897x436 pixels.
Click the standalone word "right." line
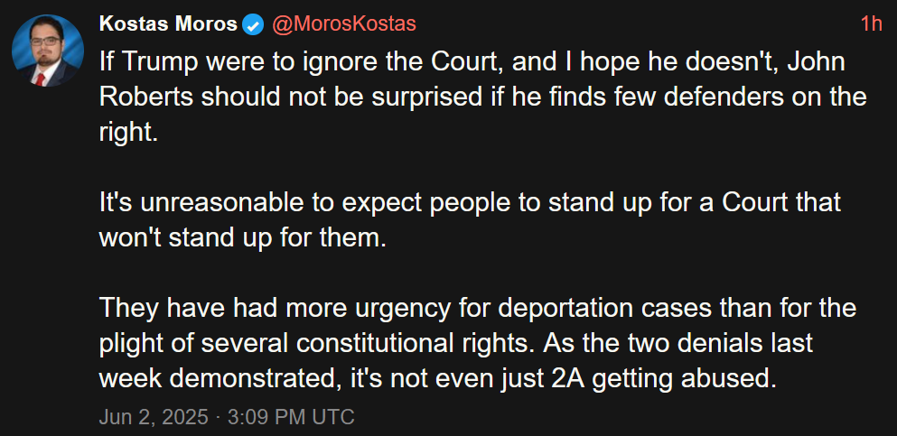pos(127,134)
